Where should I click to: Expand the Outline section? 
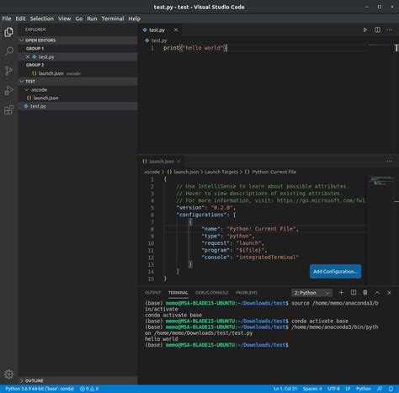click(x=22, y=380)
